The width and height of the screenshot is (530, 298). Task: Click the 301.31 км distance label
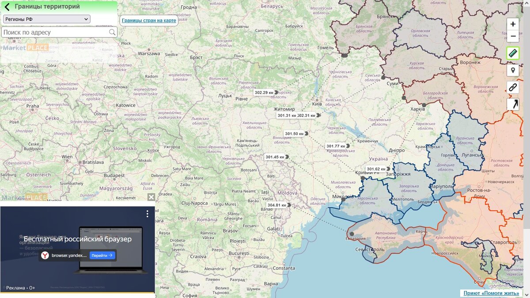pyautogui.click(x=287, y=115)
